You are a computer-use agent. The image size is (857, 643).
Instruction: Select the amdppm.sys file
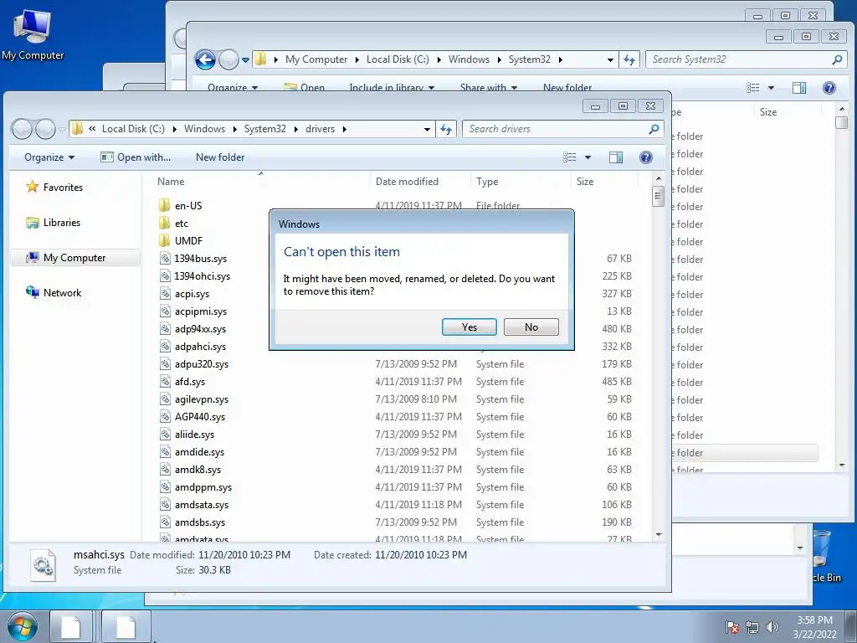click(203, 487)
